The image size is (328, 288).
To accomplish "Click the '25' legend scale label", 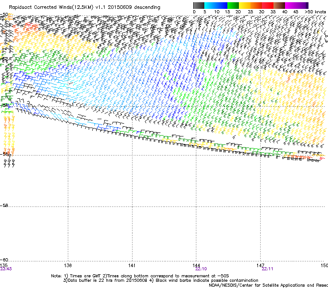I will (250, 12).
